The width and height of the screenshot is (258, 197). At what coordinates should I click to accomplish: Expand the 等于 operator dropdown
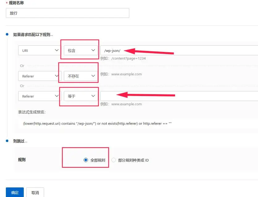(x=81, y=96)
